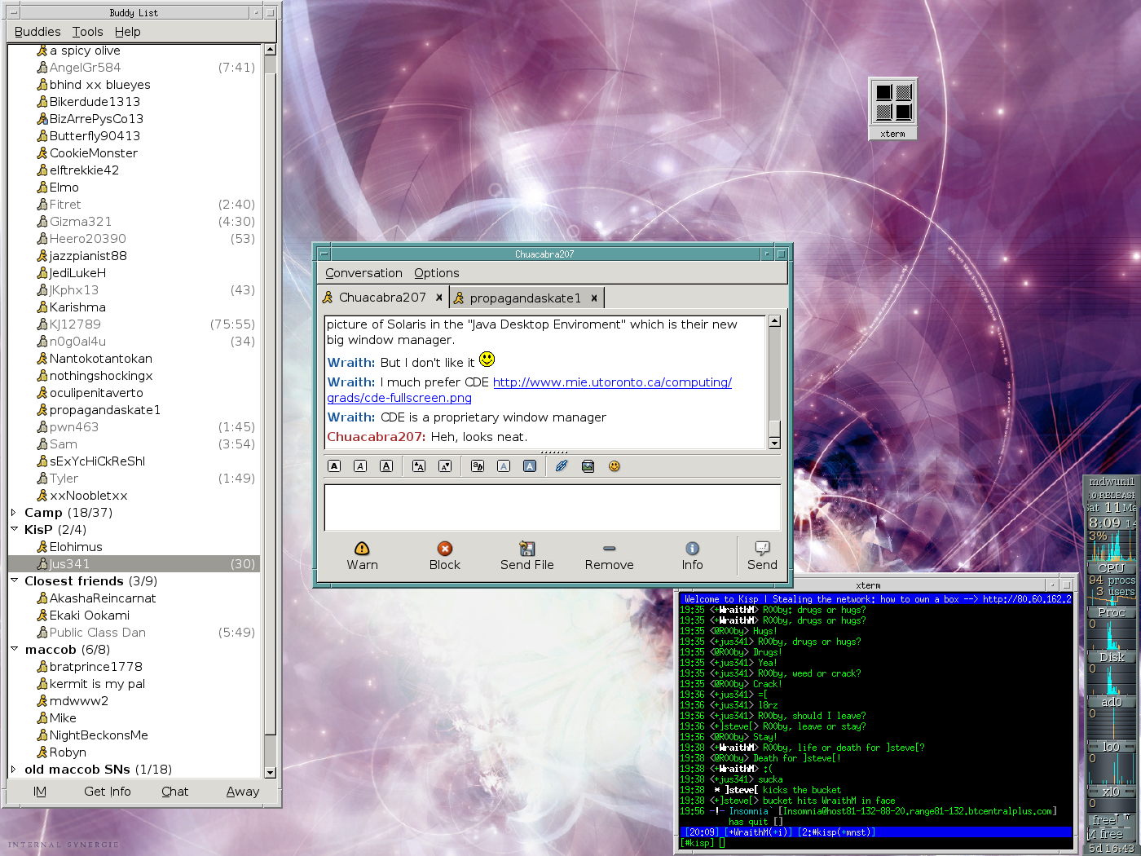Viewport: 1141px width, 856px height.
Task: Click the increase font size icon
Action: pyautogui.click(x=419, y=466)
